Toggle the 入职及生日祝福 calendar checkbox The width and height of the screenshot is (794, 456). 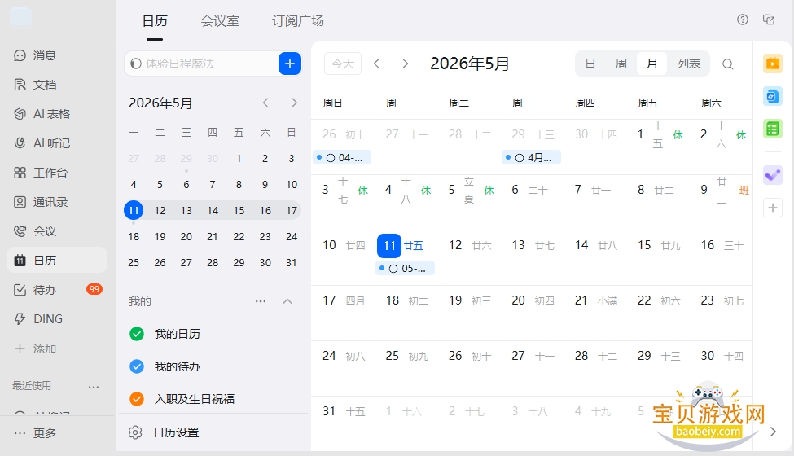click(x=137, y=399)
